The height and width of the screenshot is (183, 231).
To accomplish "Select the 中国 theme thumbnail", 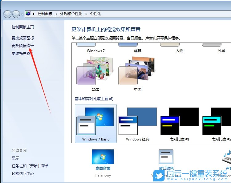I will coord(137,71).
